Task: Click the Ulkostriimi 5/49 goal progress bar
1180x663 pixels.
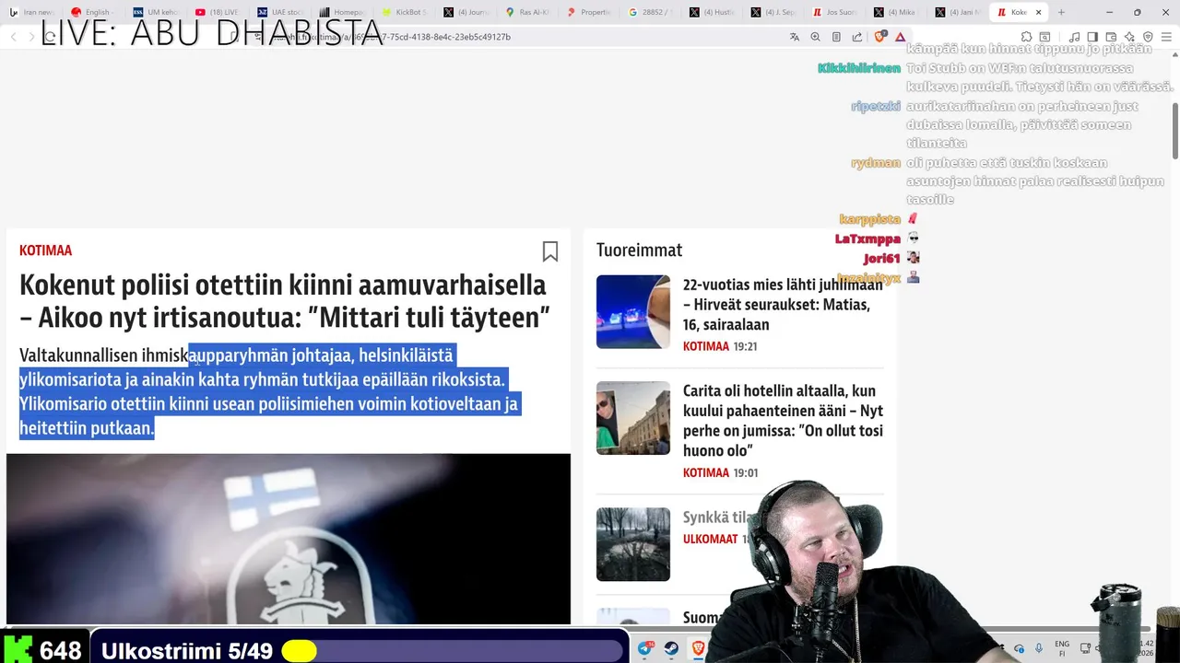Action: pos(360,651)
